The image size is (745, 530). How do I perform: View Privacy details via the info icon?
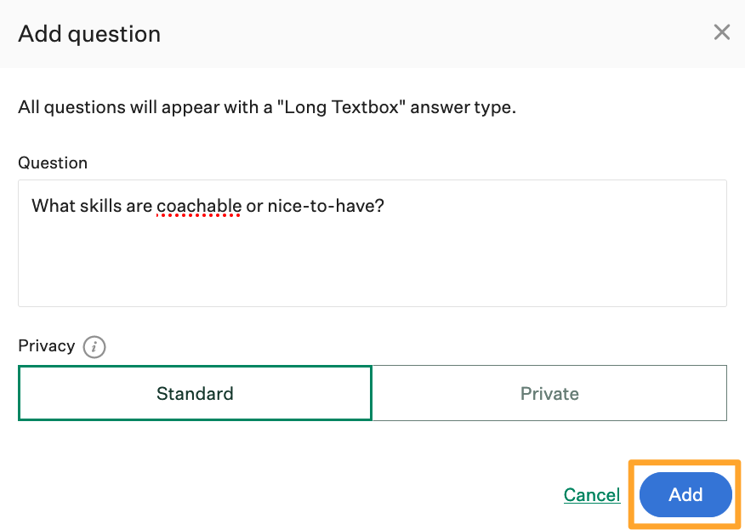pyautogui.click(x=94, y=347)
